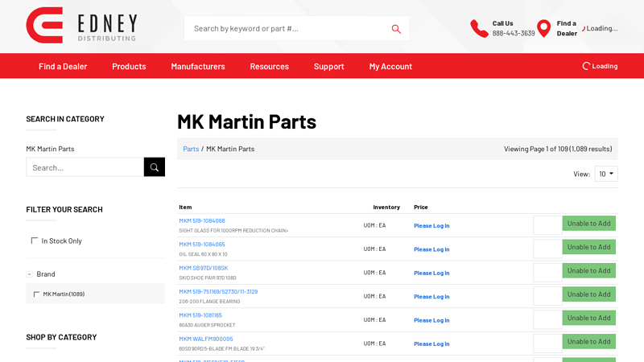The height and width of the screenshot is (362, 644).
Task: Click Please Log In for auger sprocket item
Action: (x=431, y=320)
